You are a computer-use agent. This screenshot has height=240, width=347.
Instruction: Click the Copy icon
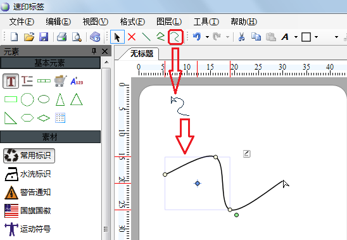256,37
